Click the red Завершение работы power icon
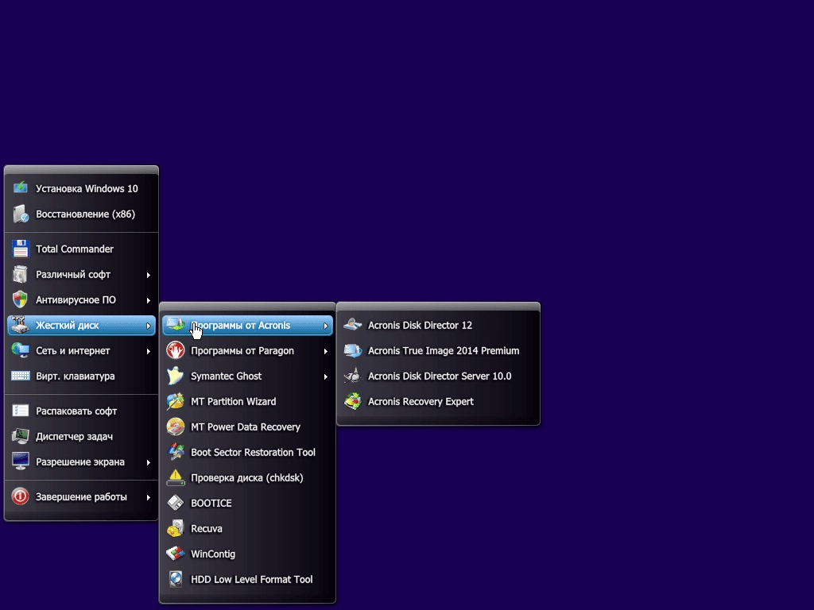814x610 pixels. (x=20, y=496)
